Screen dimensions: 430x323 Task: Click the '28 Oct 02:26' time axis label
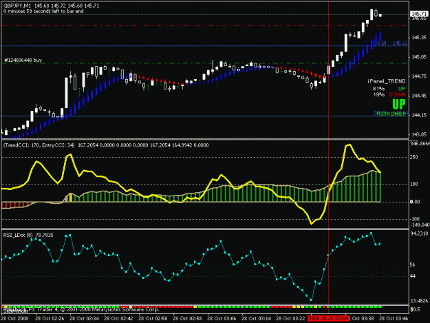[x=50, y=319]
